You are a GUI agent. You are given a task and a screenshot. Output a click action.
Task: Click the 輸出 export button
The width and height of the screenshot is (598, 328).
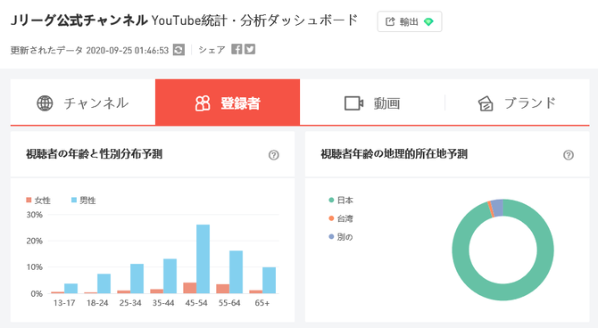(409, 21)
